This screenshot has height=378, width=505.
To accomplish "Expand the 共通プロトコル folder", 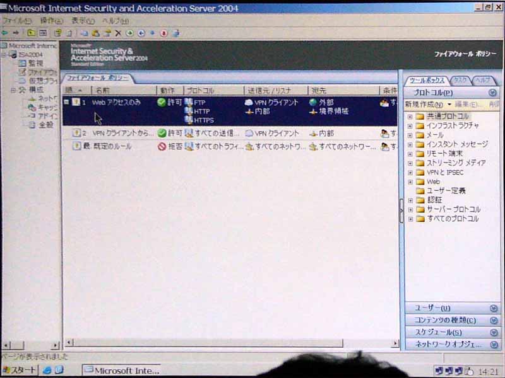I will tap(410, 117).
